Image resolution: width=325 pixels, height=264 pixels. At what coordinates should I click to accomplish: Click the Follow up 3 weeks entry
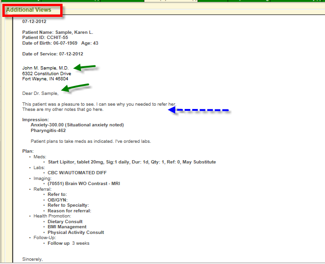point(68,243)
